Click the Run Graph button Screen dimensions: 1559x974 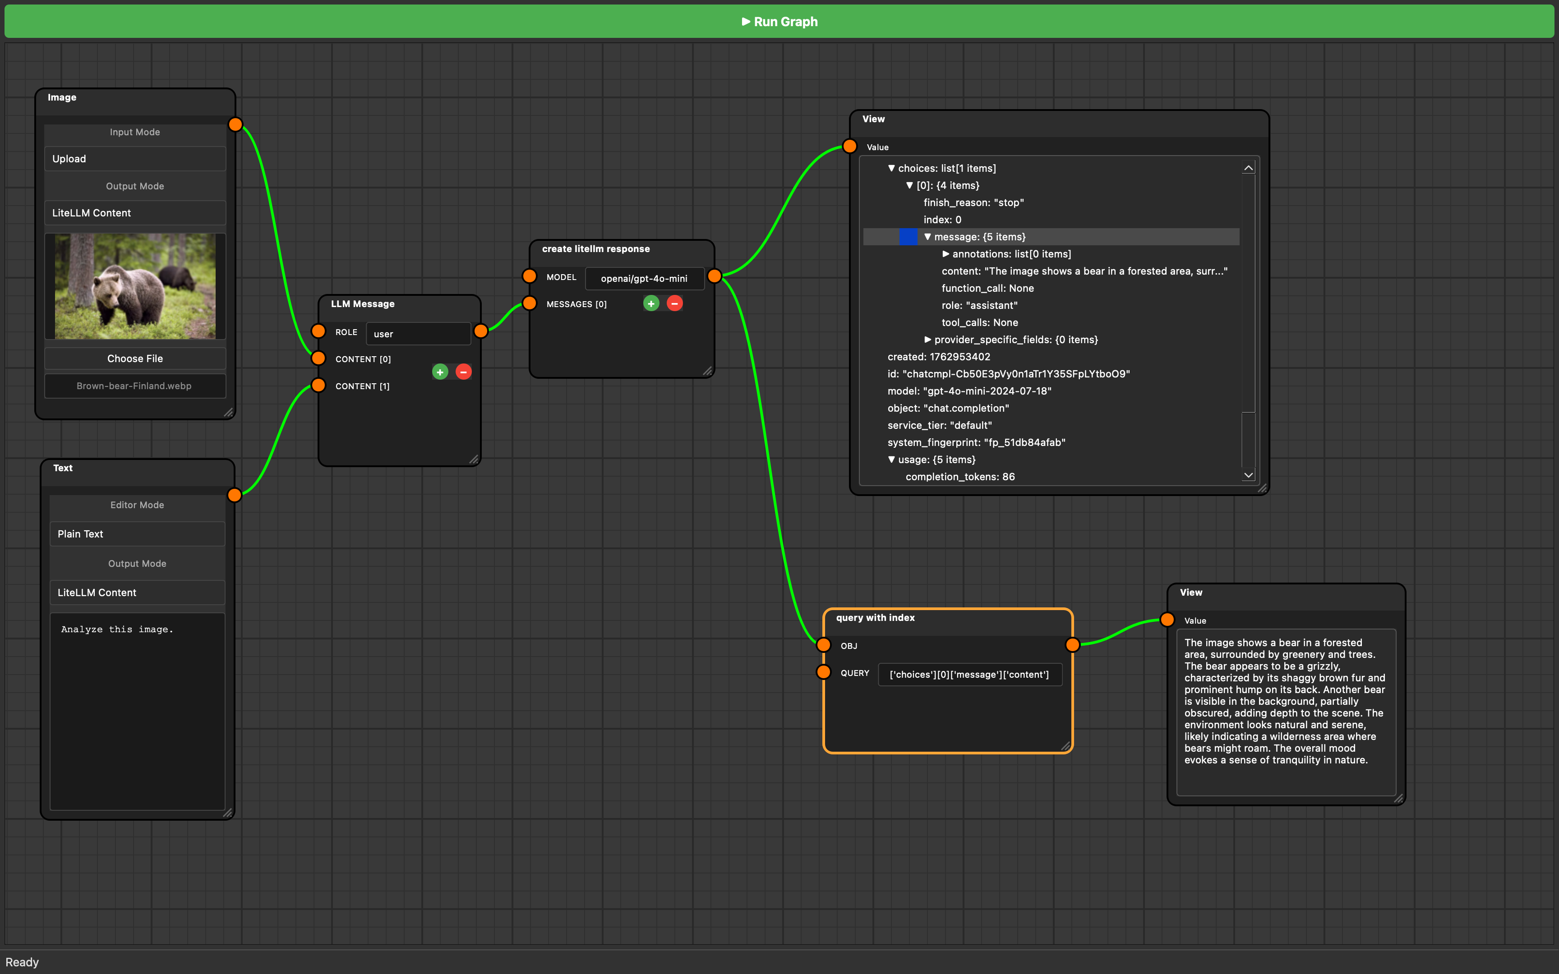click(779, 21)
